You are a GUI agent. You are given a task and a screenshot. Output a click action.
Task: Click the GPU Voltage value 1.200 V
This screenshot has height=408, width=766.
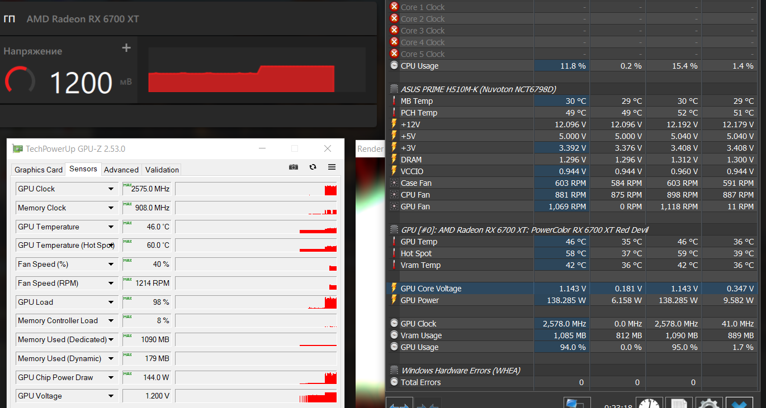(x=146, y=396)
